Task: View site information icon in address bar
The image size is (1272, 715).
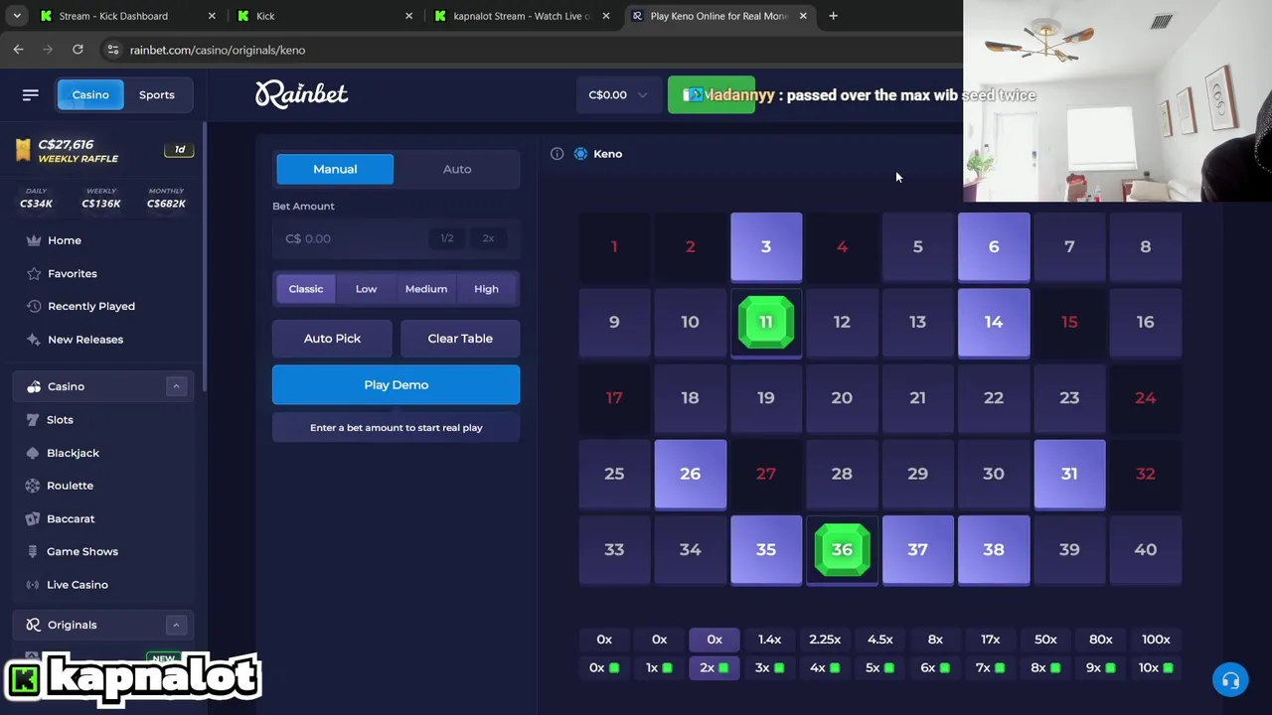Action: [113, 50]
